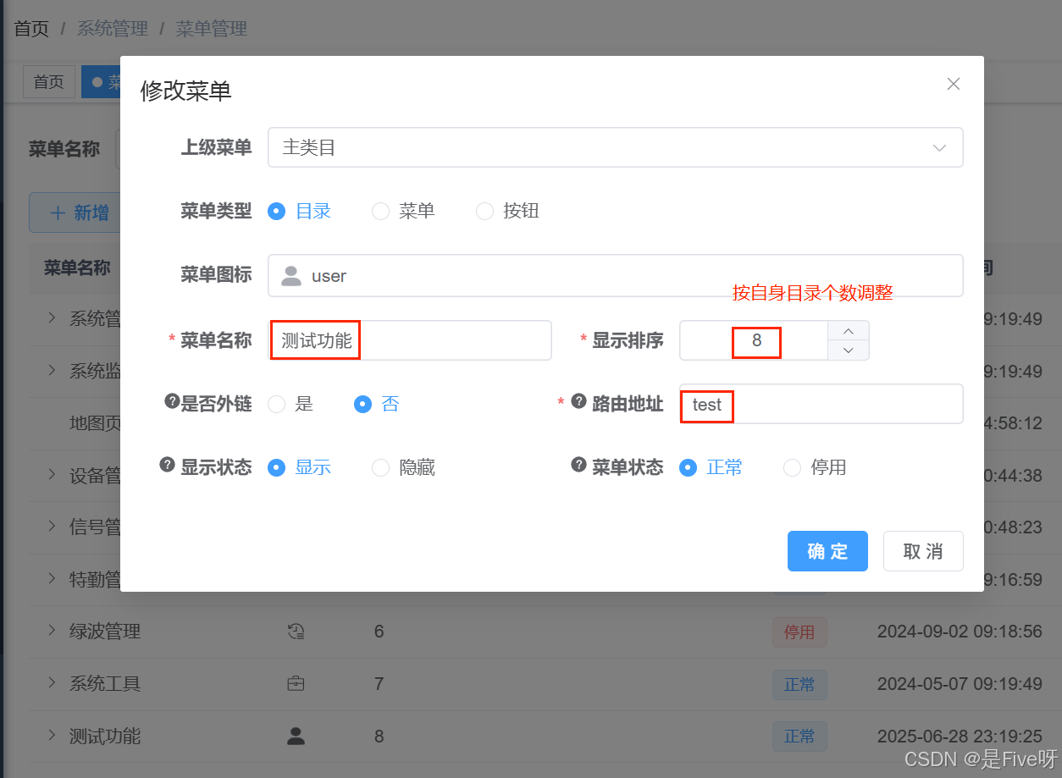The height and width of the screenshot is (778, 1062).
Task: Set 菜单状态 to 正常
Action: tap(711, 467)
